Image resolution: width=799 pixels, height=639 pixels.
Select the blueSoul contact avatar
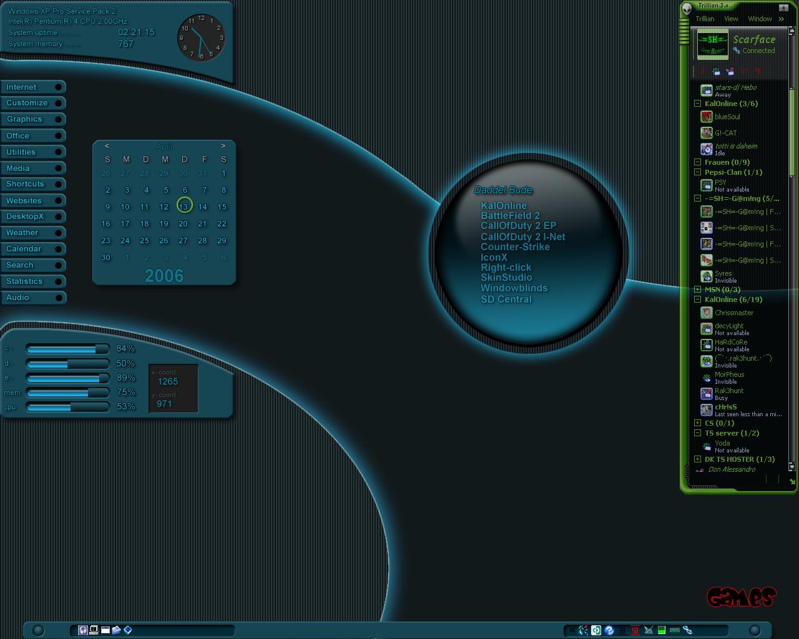tap(706, 117)
